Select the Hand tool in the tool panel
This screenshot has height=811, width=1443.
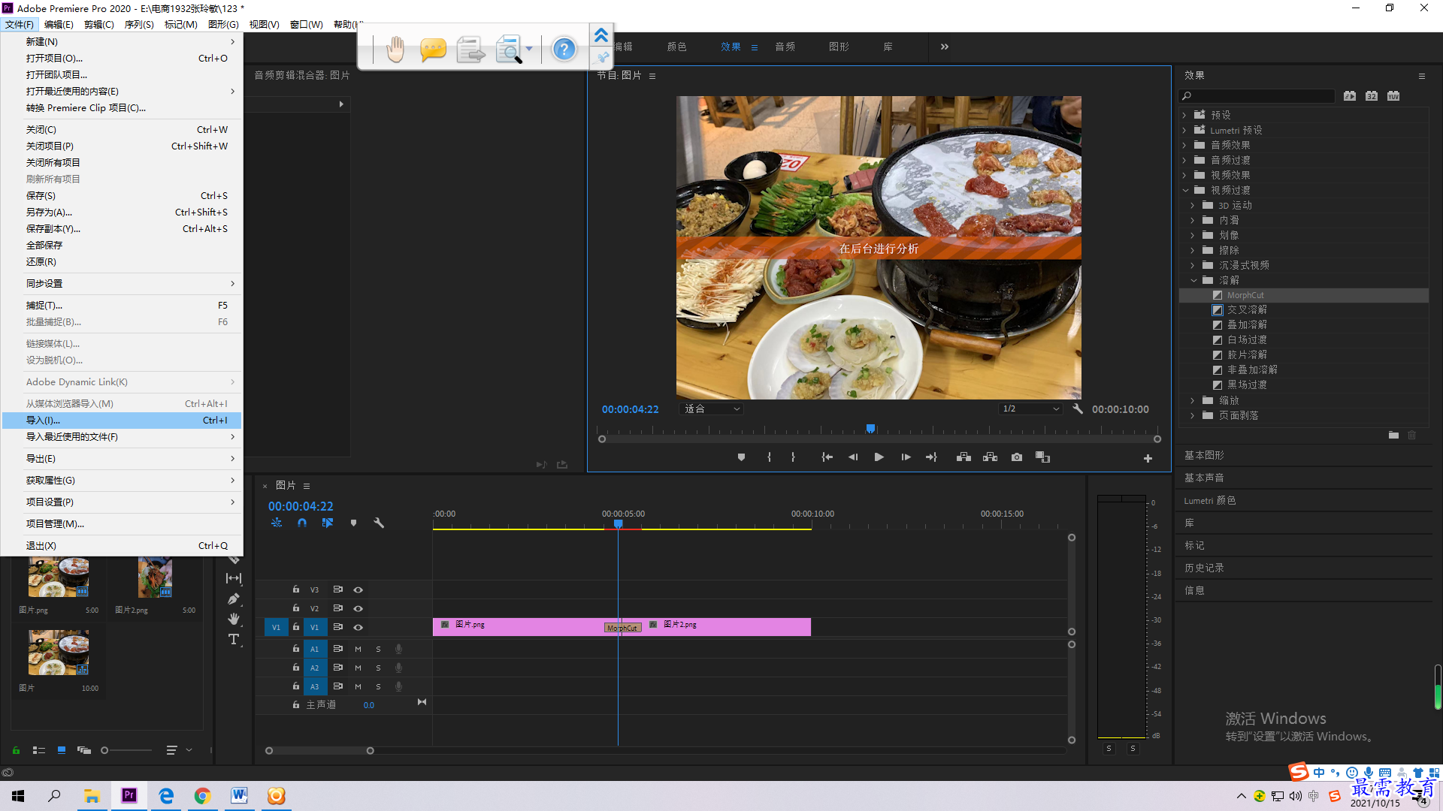(x=234, y=619)
